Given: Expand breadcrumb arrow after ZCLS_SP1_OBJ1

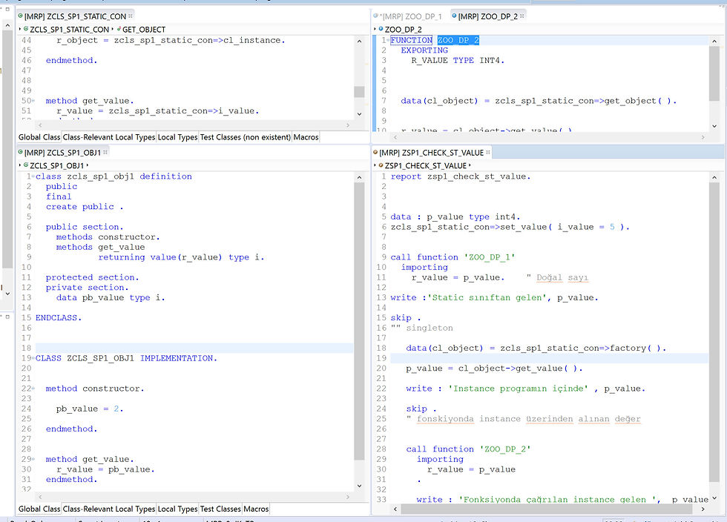Looking at the screenshot, I should pos(88,165).
